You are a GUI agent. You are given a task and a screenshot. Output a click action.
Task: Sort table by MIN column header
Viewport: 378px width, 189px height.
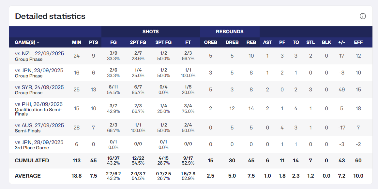pos(76,42)
